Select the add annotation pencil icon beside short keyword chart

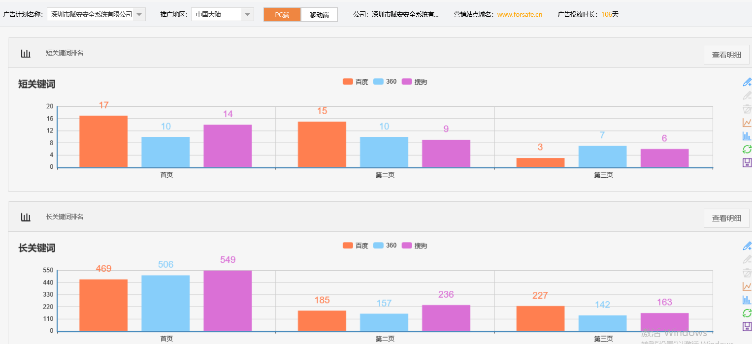coord(747,82)
